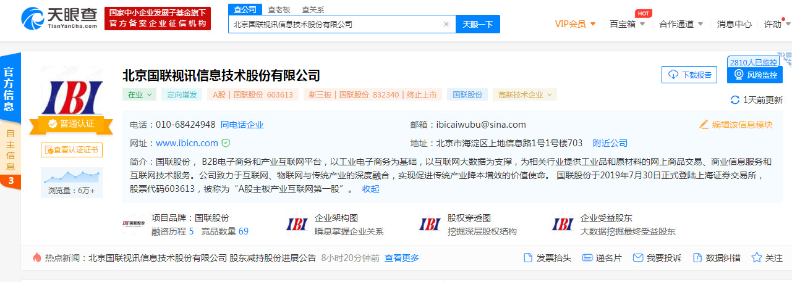Open the 附近公司 link

pyautogui.click(x=610, y=143)
